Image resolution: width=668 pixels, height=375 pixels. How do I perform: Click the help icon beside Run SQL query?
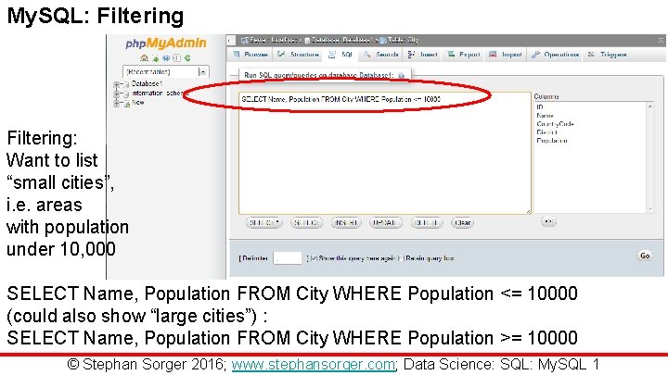(x=401, y=75)
